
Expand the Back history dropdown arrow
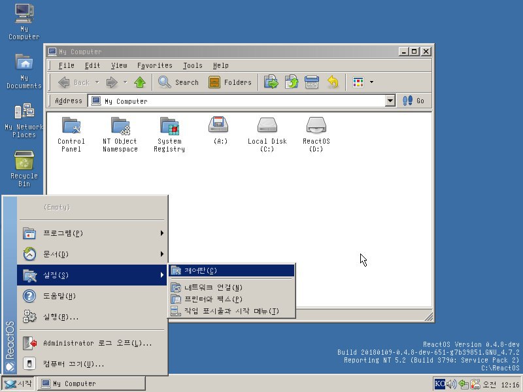tap(97, 82)
